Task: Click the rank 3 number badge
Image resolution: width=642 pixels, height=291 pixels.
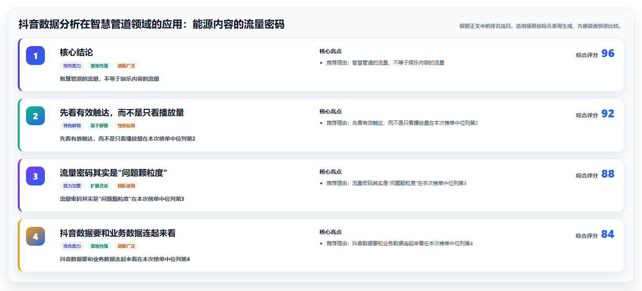Action: tap(35, 176)
